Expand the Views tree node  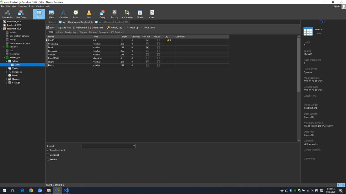(x=7, y=68)
